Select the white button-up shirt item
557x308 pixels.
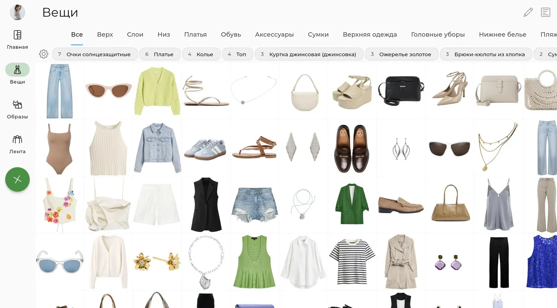tap(303, 262)
